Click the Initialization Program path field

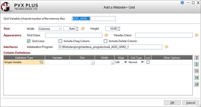(x=110, y=47)
